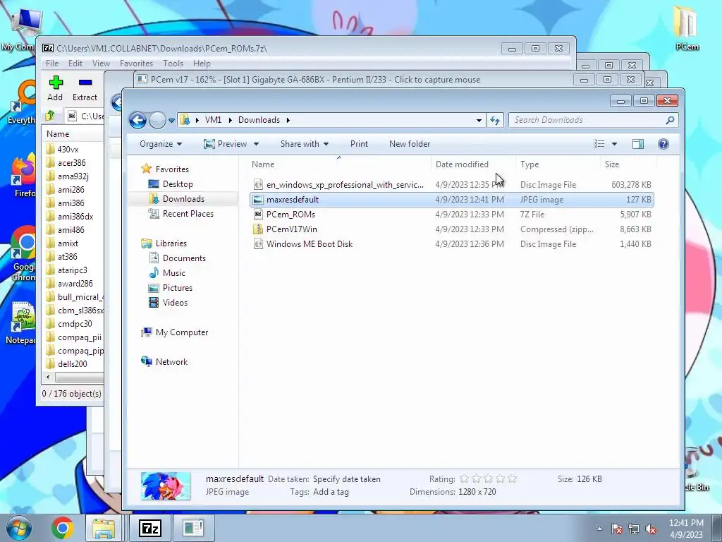Open Recent Places in Favorites

(188, 213)
